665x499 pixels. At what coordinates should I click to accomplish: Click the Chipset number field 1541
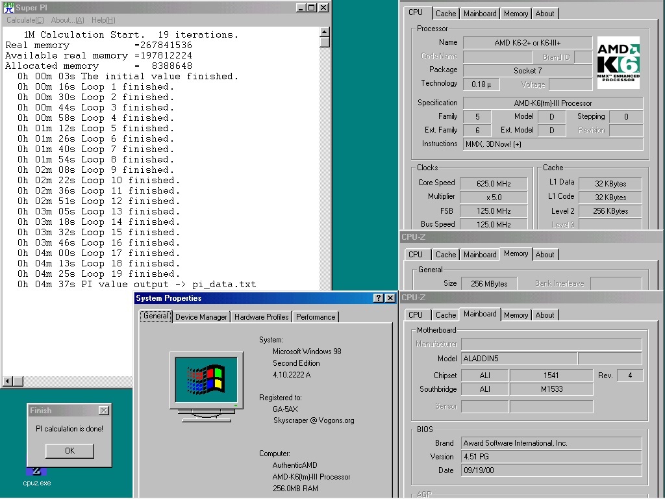(551, 376)
